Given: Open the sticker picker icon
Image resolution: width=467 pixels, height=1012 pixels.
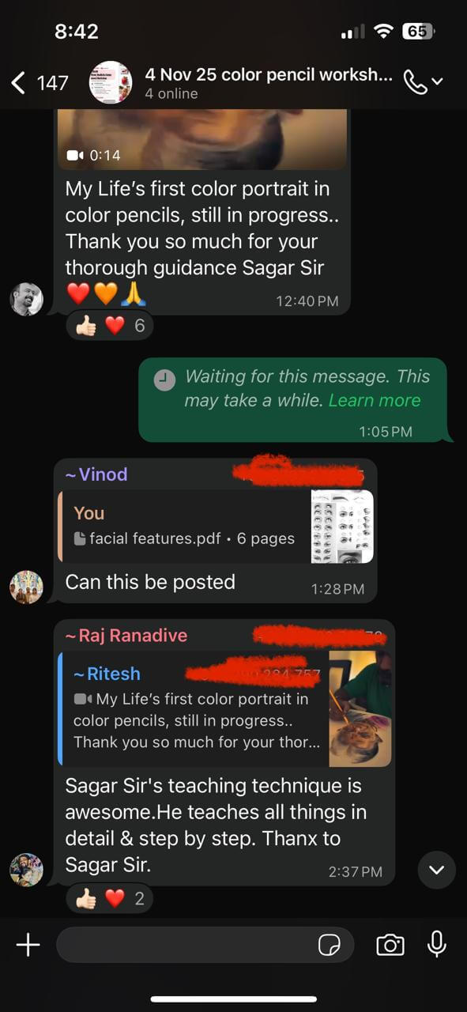Looking at the screenshot, I should pyautogui.click(x=329, y=945).
